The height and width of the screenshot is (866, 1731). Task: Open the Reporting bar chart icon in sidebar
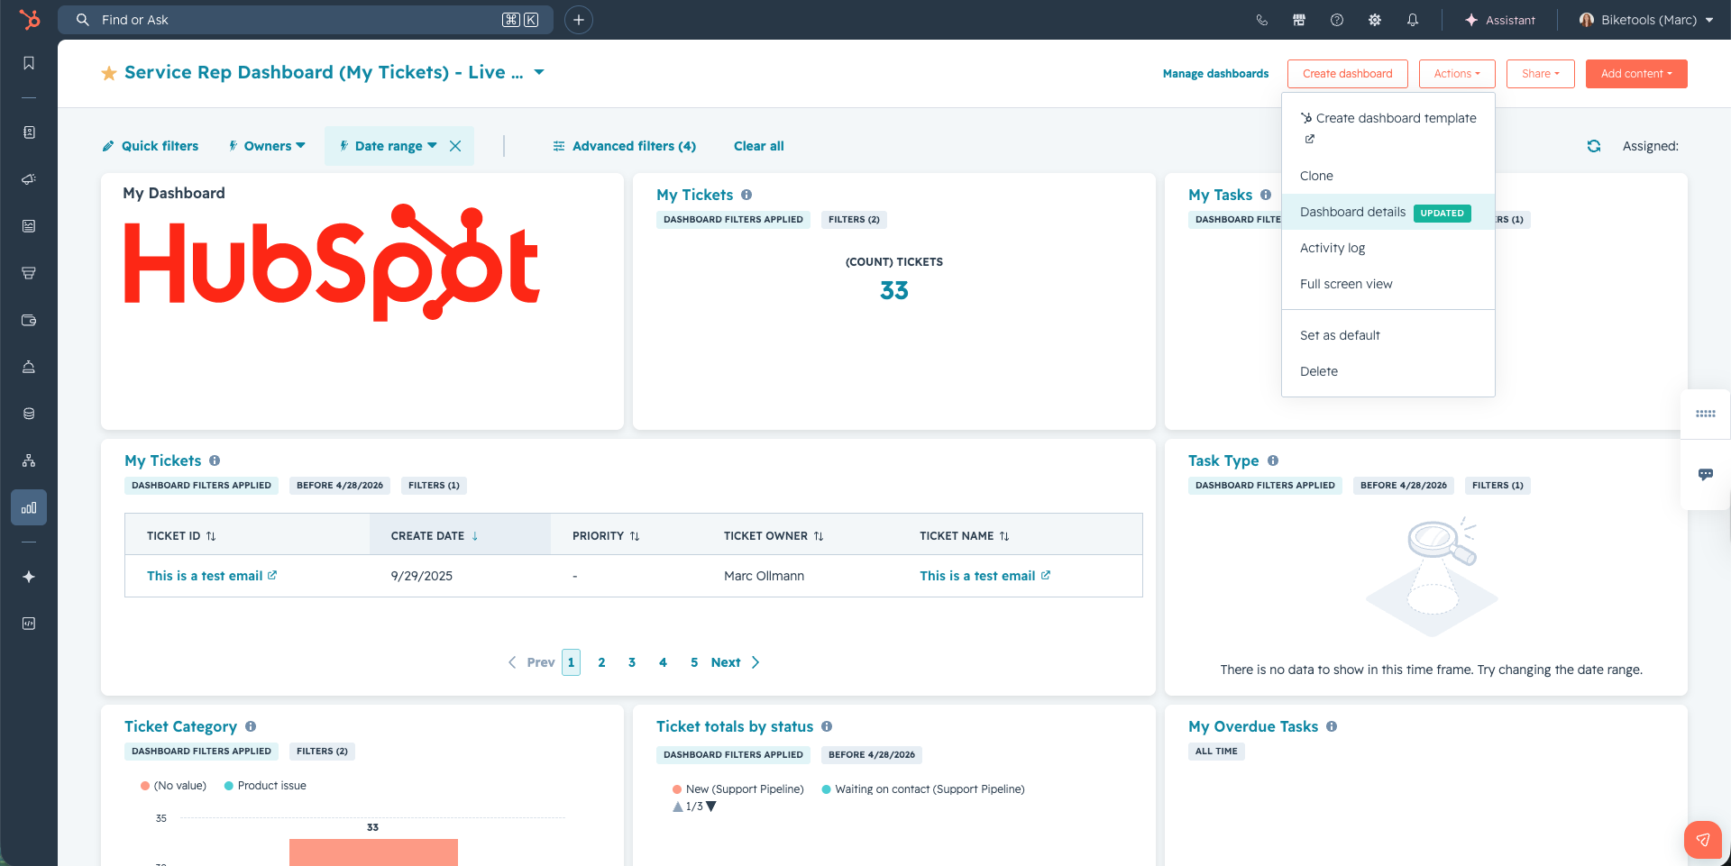[x=29, y=507]
